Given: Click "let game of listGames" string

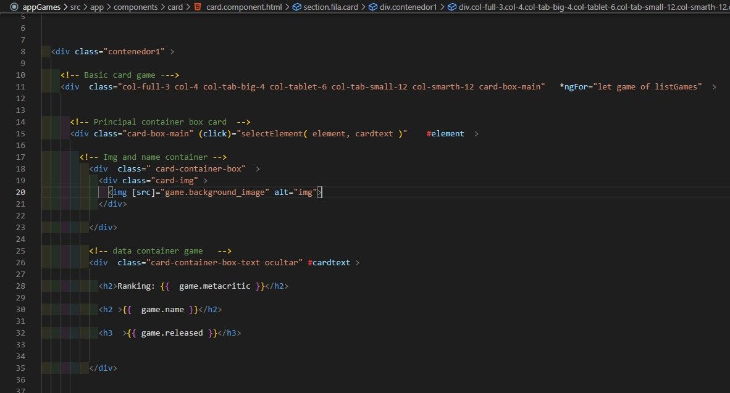Looking at the screenshot, I should [x=647, y=86].
